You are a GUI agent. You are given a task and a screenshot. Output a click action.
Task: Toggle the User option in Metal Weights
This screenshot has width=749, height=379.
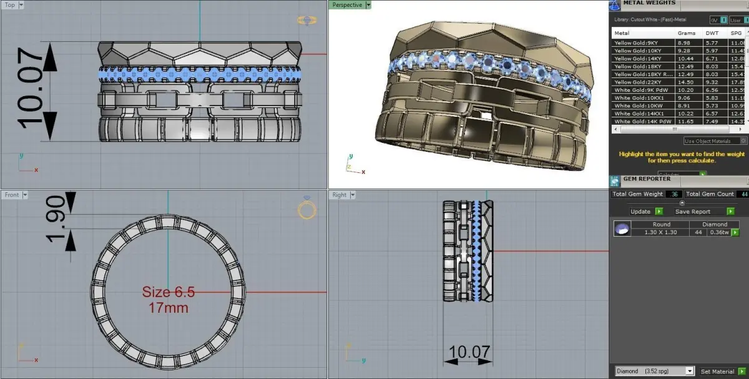[740, 20]
